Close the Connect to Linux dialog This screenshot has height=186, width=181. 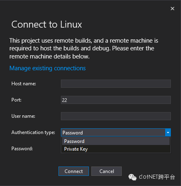[x=172, y=9]
